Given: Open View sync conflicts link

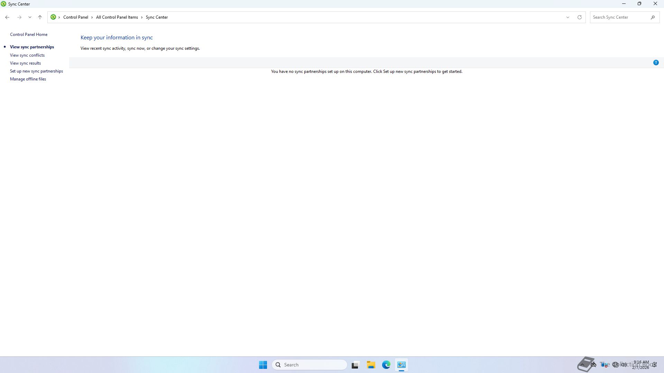Looking at the screenshot, I should coord(27,55).
